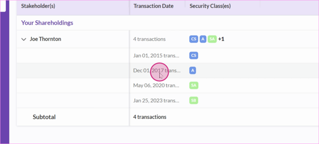Click the SA badge in Joe Thornton summary row

tap(212, 39)
